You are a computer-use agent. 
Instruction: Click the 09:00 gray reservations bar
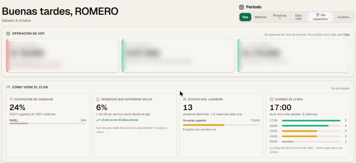288,142
